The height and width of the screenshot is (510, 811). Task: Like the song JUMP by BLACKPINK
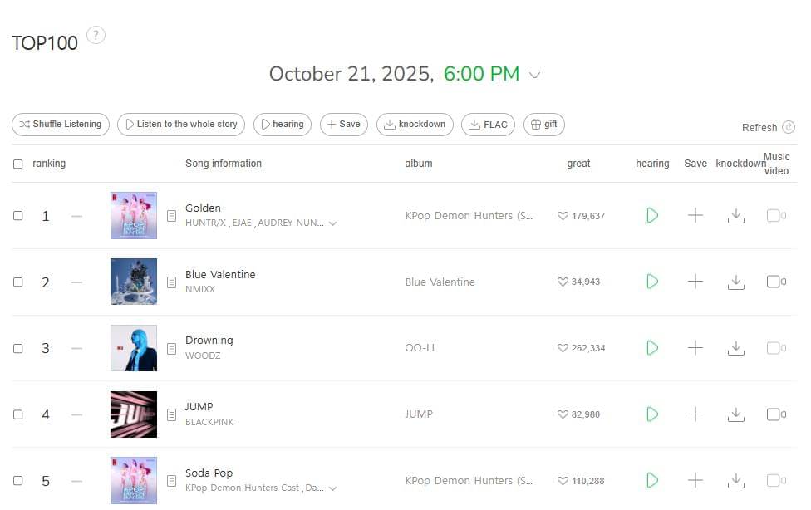pos(563,414)
